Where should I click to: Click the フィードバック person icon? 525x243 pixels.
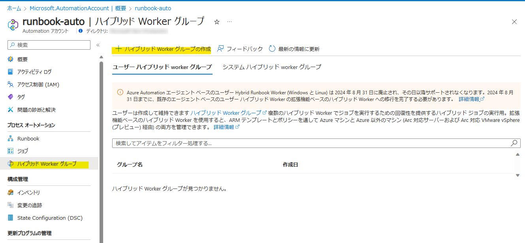(x=220, y=49)
